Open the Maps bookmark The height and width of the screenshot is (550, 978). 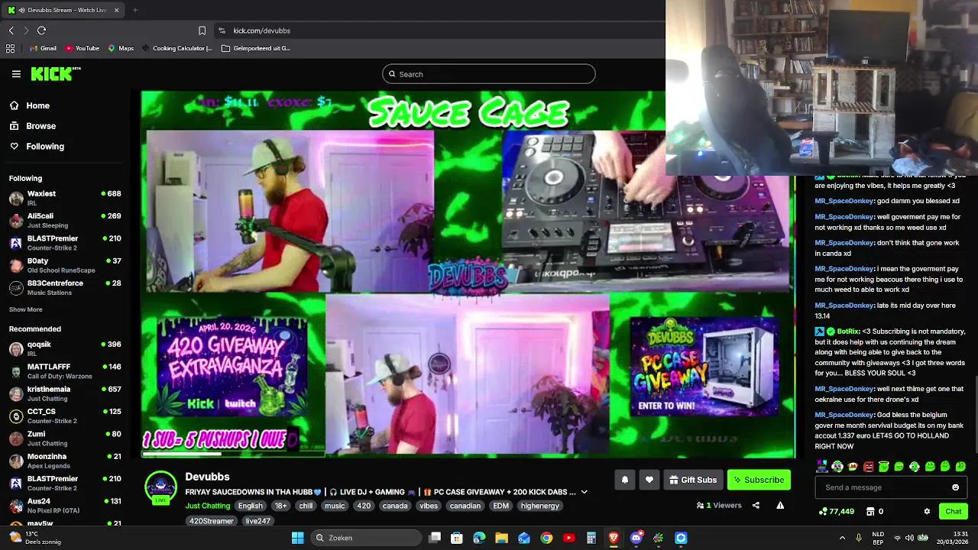121,48
